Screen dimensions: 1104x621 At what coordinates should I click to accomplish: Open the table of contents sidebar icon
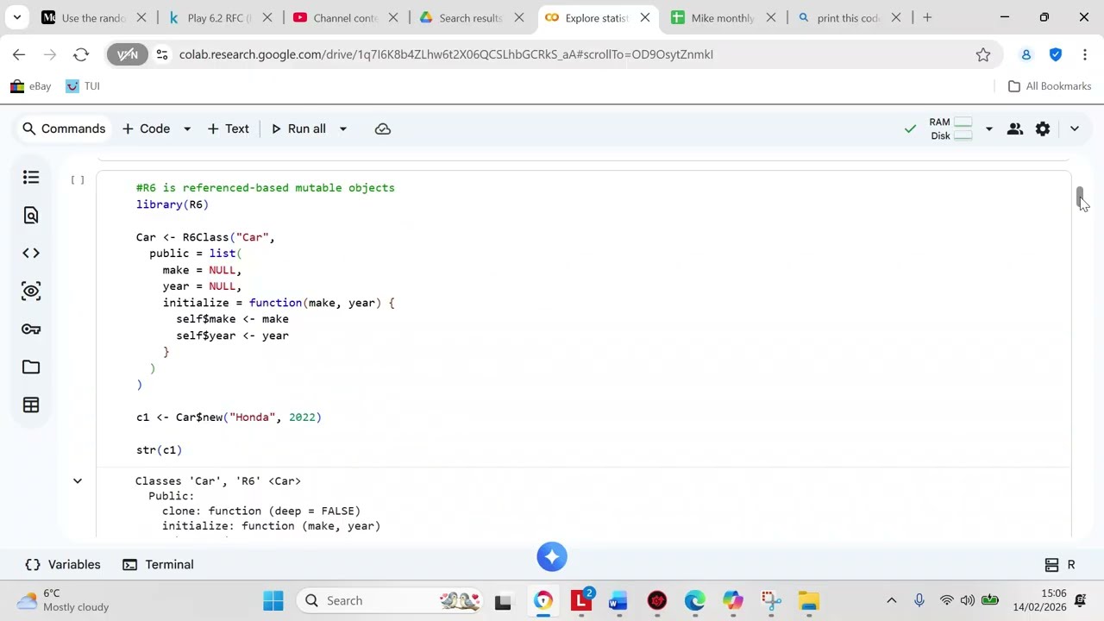pyautogui.click(x=31, y=177)
